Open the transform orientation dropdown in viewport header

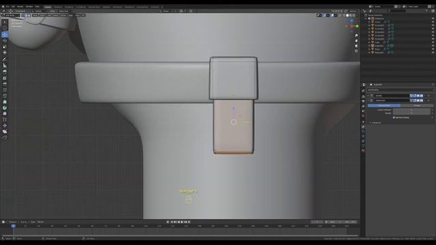coord(167,11)
